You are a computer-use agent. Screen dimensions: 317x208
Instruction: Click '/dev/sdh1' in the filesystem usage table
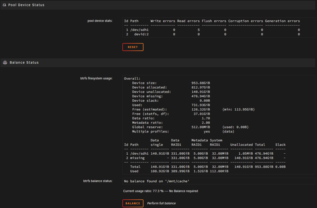pos(139,153)
